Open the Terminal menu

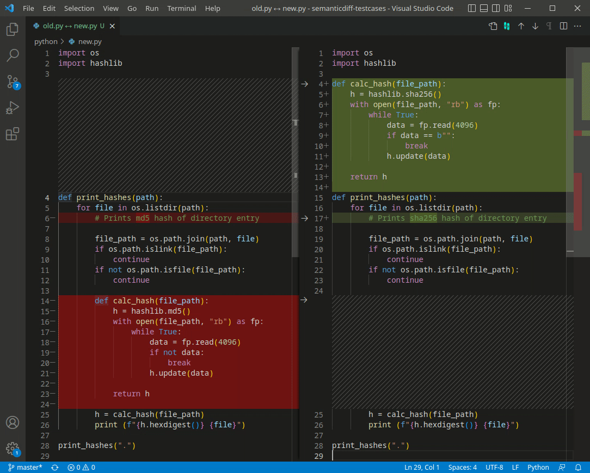coord(181,8)
